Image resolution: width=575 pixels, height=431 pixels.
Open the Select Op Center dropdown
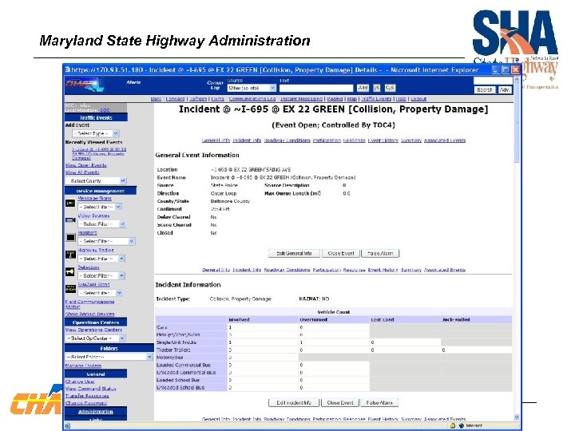pos(95,338)
